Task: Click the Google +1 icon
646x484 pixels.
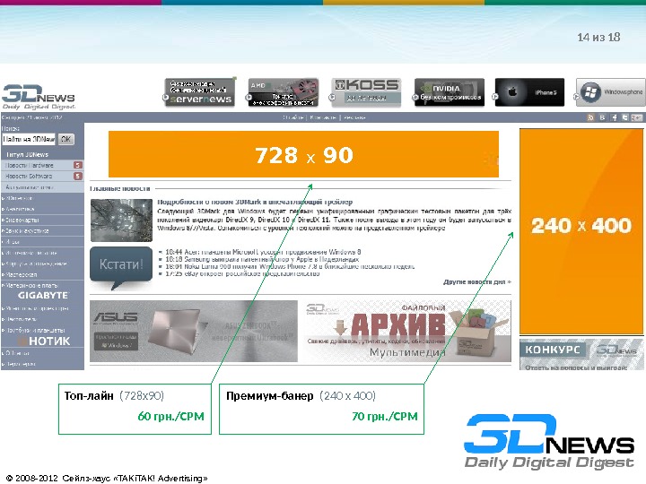Action: point(636,117)
